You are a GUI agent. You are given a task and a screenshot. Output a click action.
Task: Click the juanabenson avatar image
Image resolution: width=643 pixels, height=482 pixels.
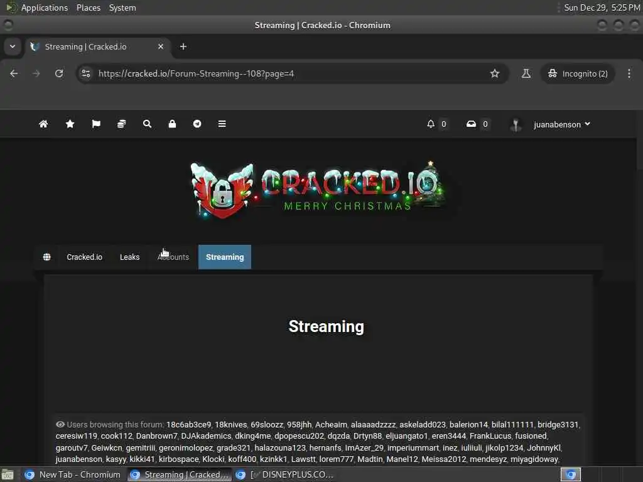pyautogui.click(x=516, y=124)
